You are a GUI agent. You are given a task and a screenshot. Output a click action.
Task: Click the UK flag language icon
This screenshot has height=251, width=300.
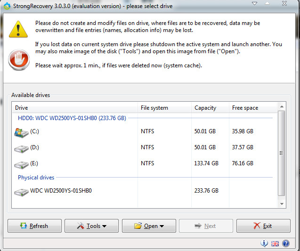pyautogui.click(x=275, y=243)
